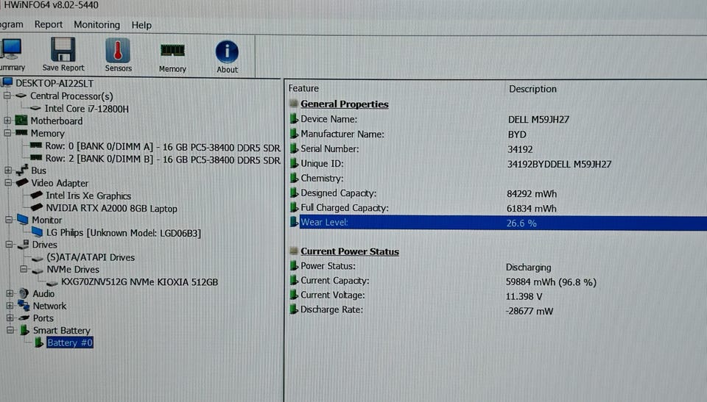The width and height of the screenshot is (707, 402).
Task: Click the Motherboard tree icon
Action: pyautogui.click(x=21, y=121)
